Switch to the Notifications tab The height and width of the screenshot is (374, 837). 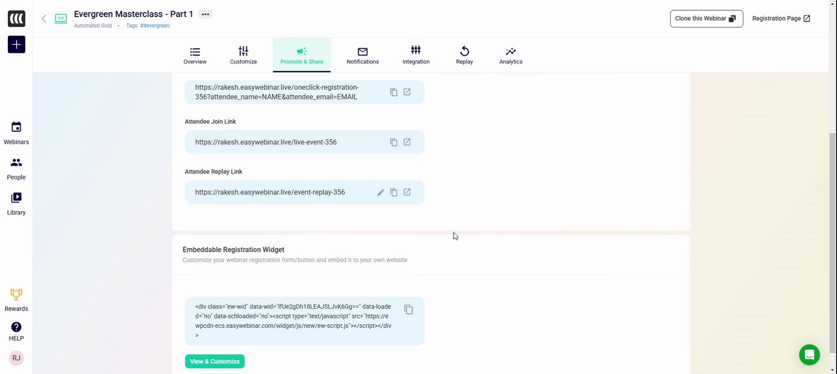tap(363, 56)
